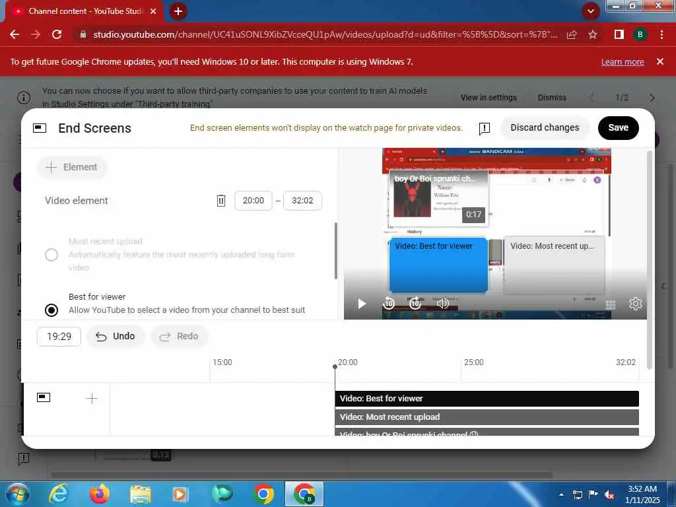Click the address bar URL
The width and height of the screenshot is (676, 507).
[x=325, y=34]
